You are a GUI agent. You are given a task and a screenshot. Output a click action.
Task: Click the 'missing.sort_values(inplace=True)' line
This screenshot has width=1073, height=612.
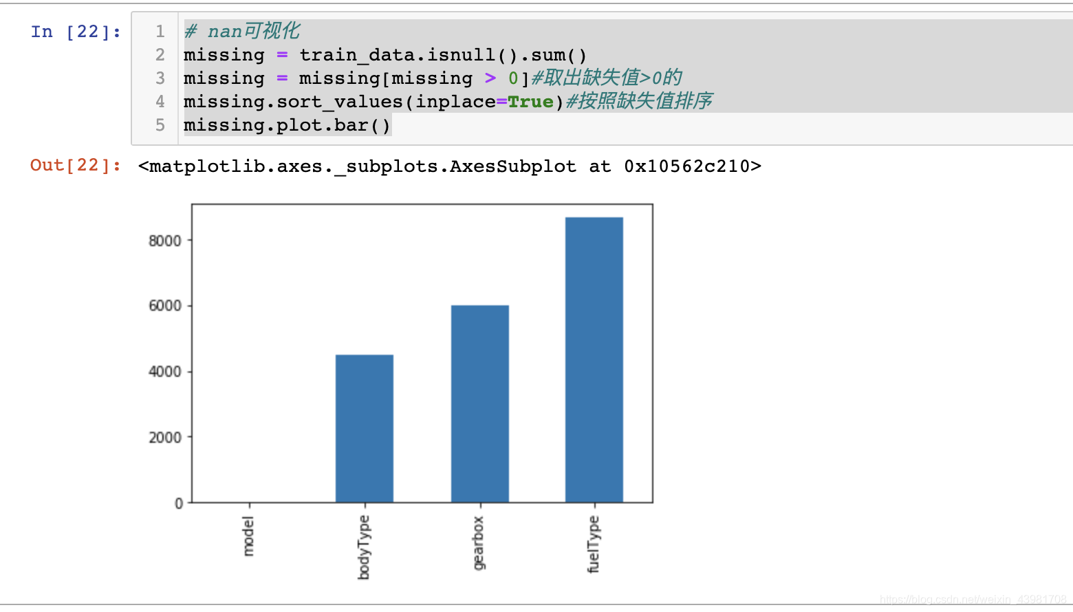pyautogui.click(x=374, y=102)
